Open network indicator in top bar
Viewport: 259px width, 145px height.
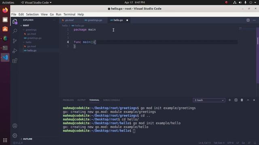pos(235,2)
